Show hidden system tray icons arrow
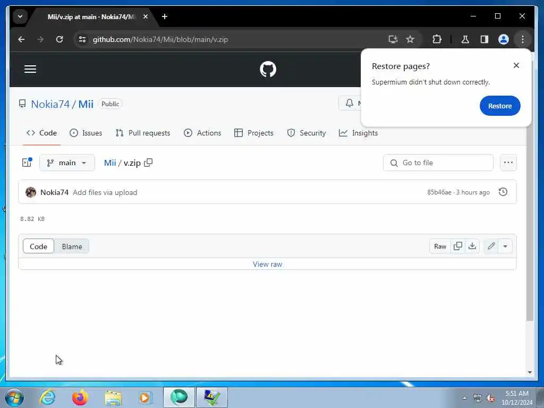 click(x=464, y=398)
